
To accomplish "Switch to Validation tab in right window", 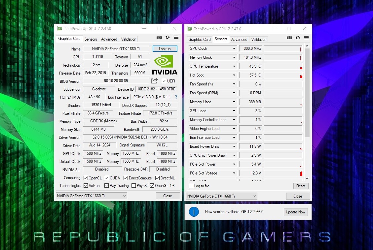I will coord(259,39).
